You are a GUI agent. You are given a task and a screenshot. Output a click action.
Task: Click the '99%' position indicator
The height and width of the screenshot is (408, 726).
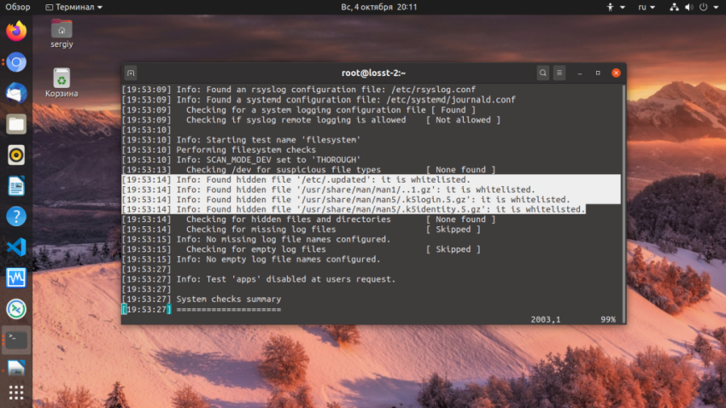tap(608, 319)
